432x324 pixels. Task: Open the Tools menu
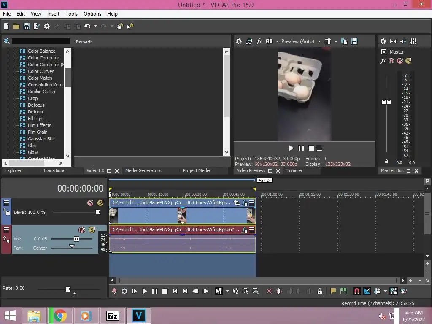pyautogui.click(x=71, y=14)
